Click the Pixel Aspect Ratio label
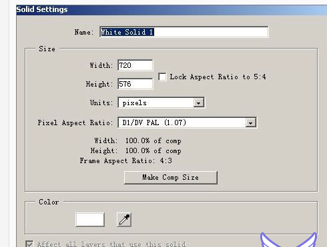Screen dimensions: 327x247 [75, 123]
